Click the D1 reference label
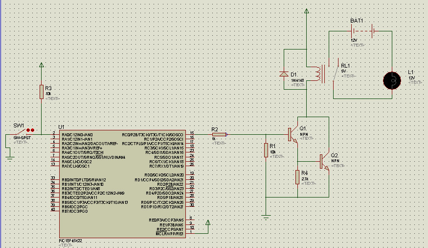Screen dimensions: 428x248 pyautogui.click(x=294, y=74)
